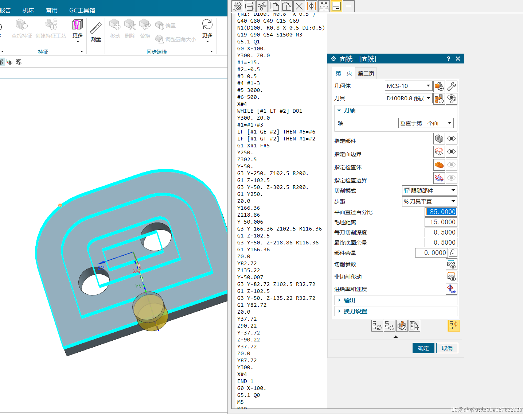Click the new tool icon beside D100R0.8
Image resolution: width=523 pixels, height=414 pixels.
[439, 98]
